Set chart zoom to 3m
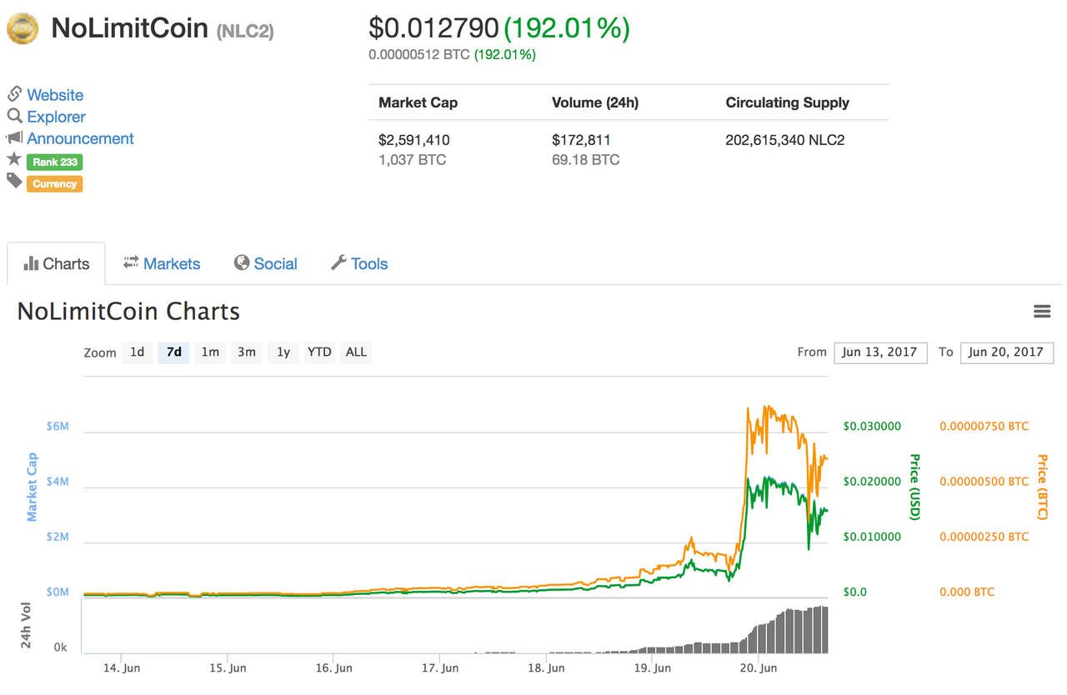Viewport: 1067px width, 695px height. (247, 352)
